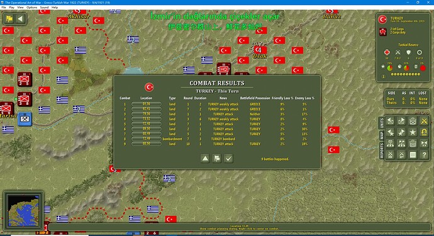This screenshot has width=434, height=236.
Task: Click the back arrow button at top left
Action: pos(21,19)
